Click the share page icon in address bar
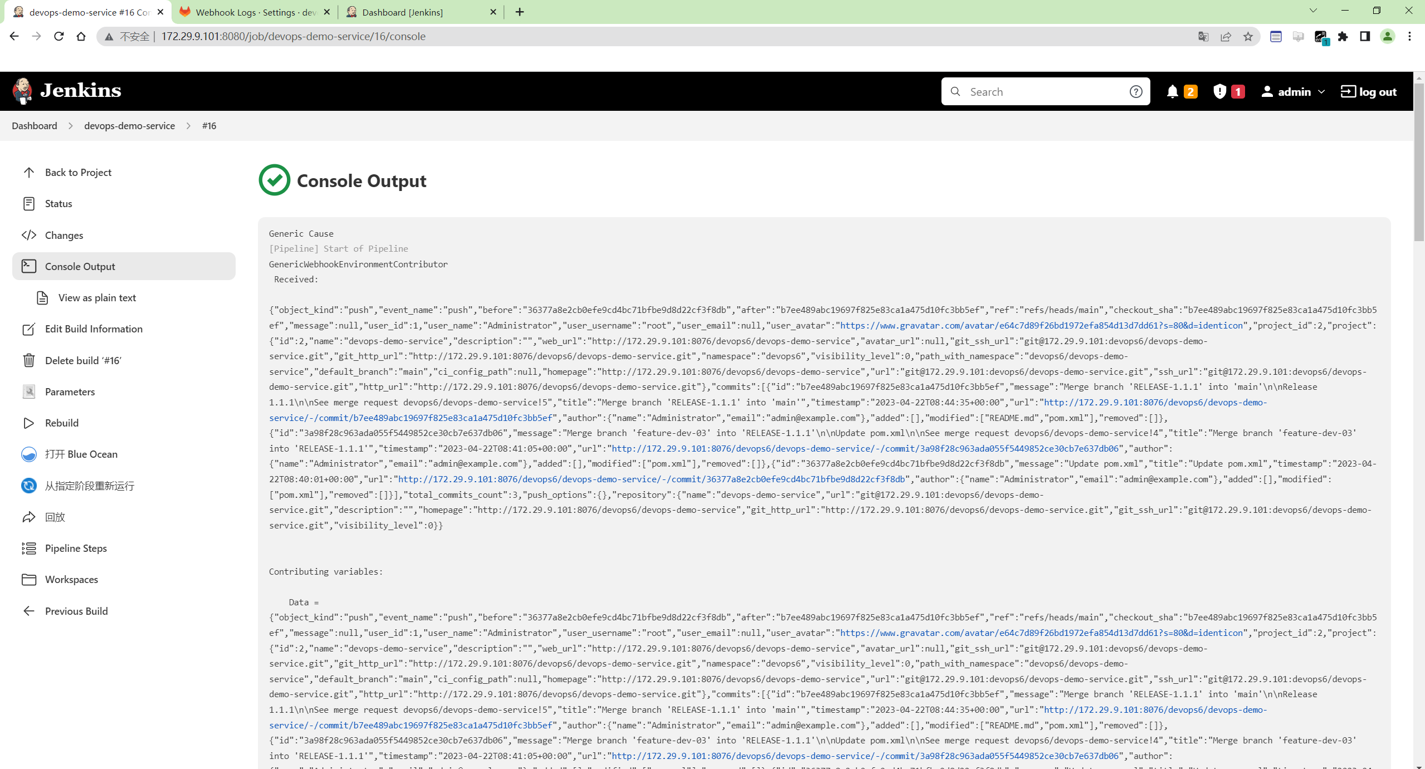 coord(1226,37)
